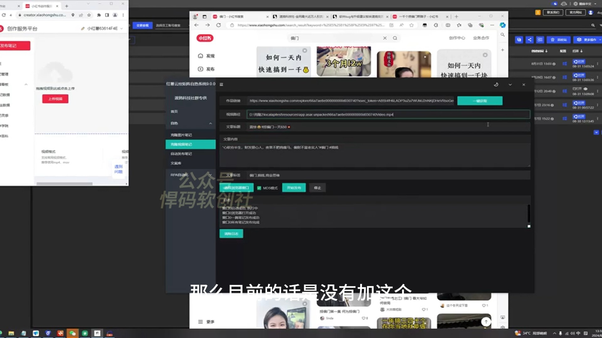Viewport: 602px width, 338px height.
Task: Click the 停止 button
Action: click(x=317, y=188)
